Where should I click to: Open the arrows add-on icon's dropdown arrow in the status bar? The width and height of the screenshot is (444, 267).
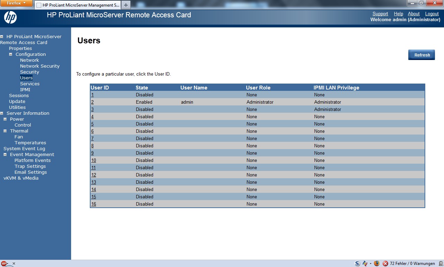coord(370,264)
